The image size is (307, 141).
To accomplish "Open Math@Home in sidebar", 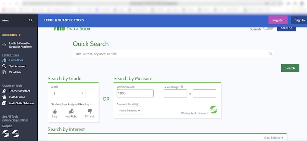I will click(x=17, y=97).
